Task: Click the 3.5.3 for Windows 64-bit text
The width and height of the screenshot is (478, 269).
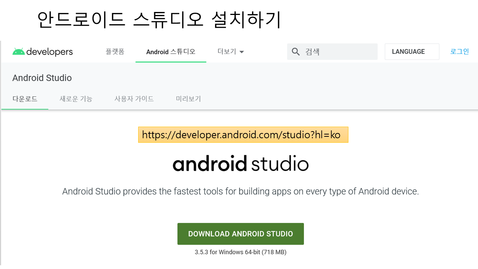Action: pos(240,252)
